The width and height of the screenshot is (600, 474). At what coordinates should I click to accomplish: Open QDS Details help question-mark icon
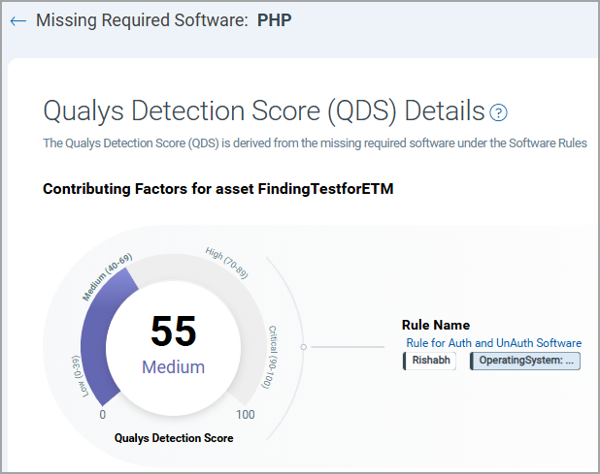tap(498, 112)
